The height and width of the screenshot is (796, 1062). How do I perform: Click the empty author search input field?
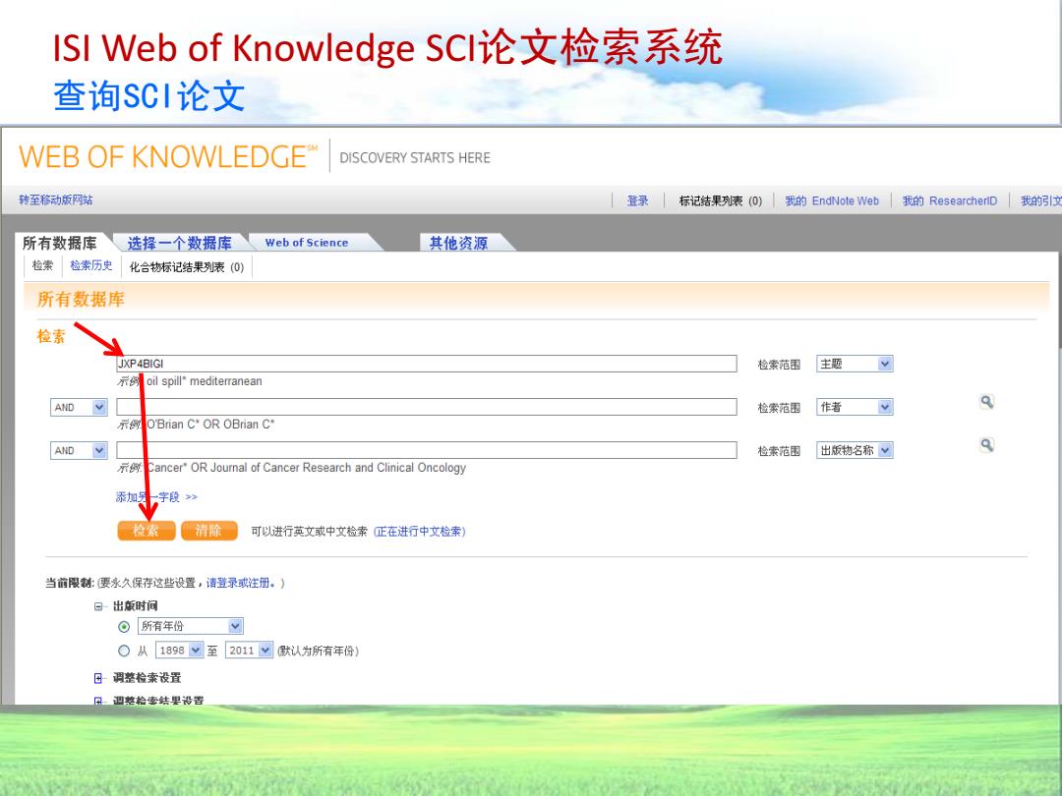[x=427, y=408]
